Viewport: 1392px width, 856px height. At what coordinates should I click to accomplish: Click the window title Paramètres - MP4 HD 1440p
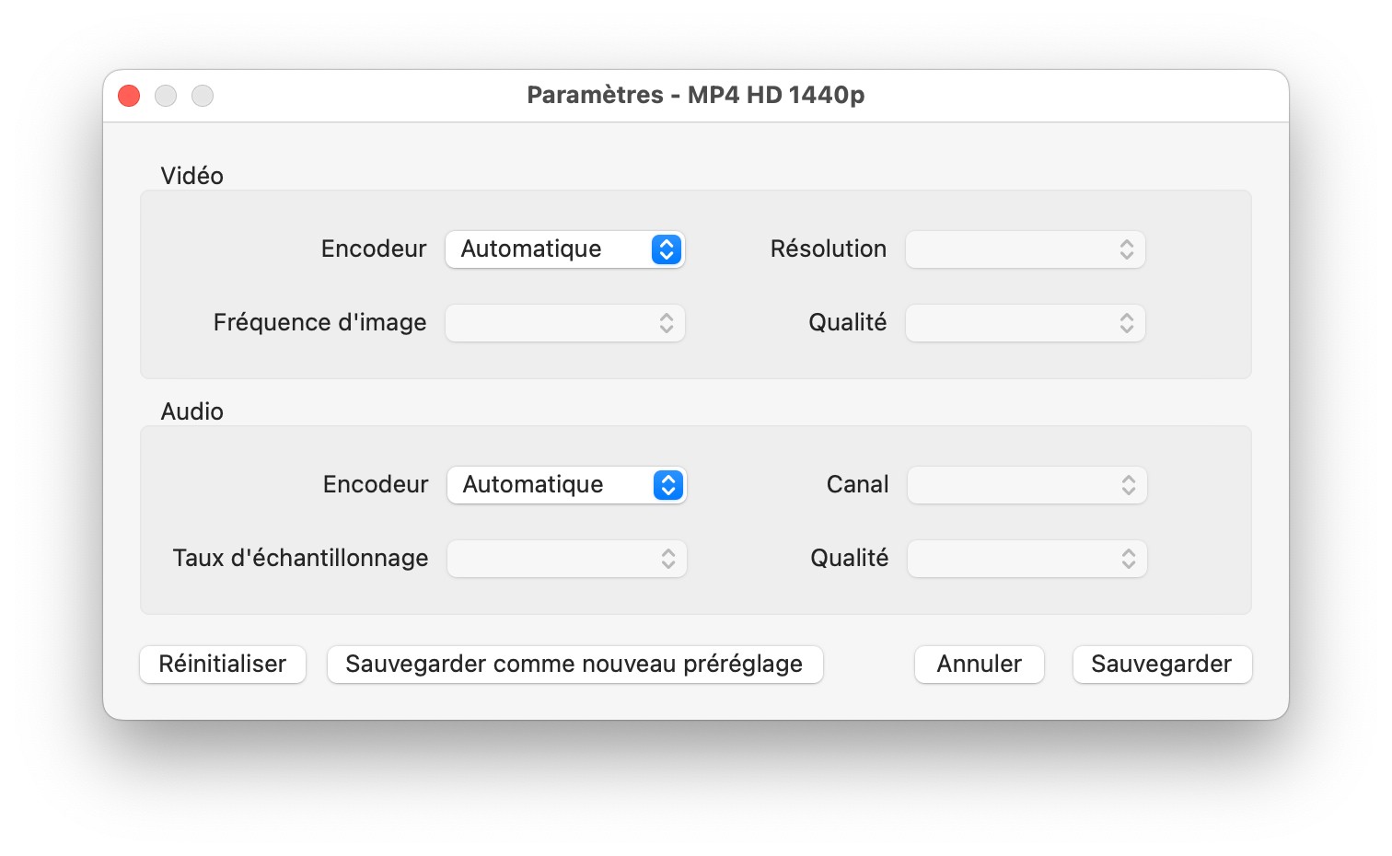pyautogui.click(x=695, y=96)
